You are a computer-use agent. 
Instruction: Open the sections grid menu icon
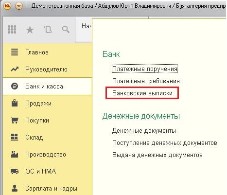coord(12,30)
